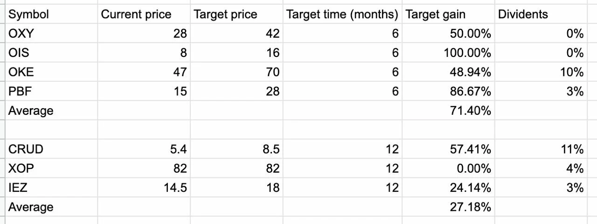
Task: Click the OIS symbol cell
Action: (x=51, y=53)
